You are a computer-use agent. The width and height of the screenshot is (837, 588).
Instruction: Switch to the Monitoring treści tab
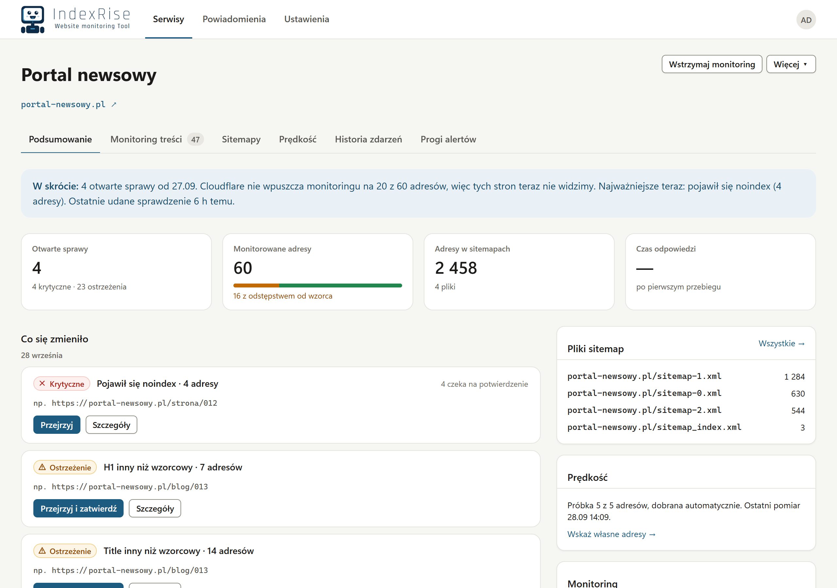coord(157,139)
